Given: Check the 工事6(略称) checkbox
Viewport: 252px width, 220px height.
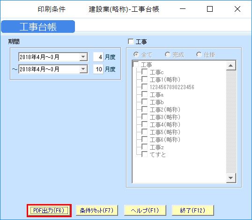Looking at the screenshot, I should (145, 139).
